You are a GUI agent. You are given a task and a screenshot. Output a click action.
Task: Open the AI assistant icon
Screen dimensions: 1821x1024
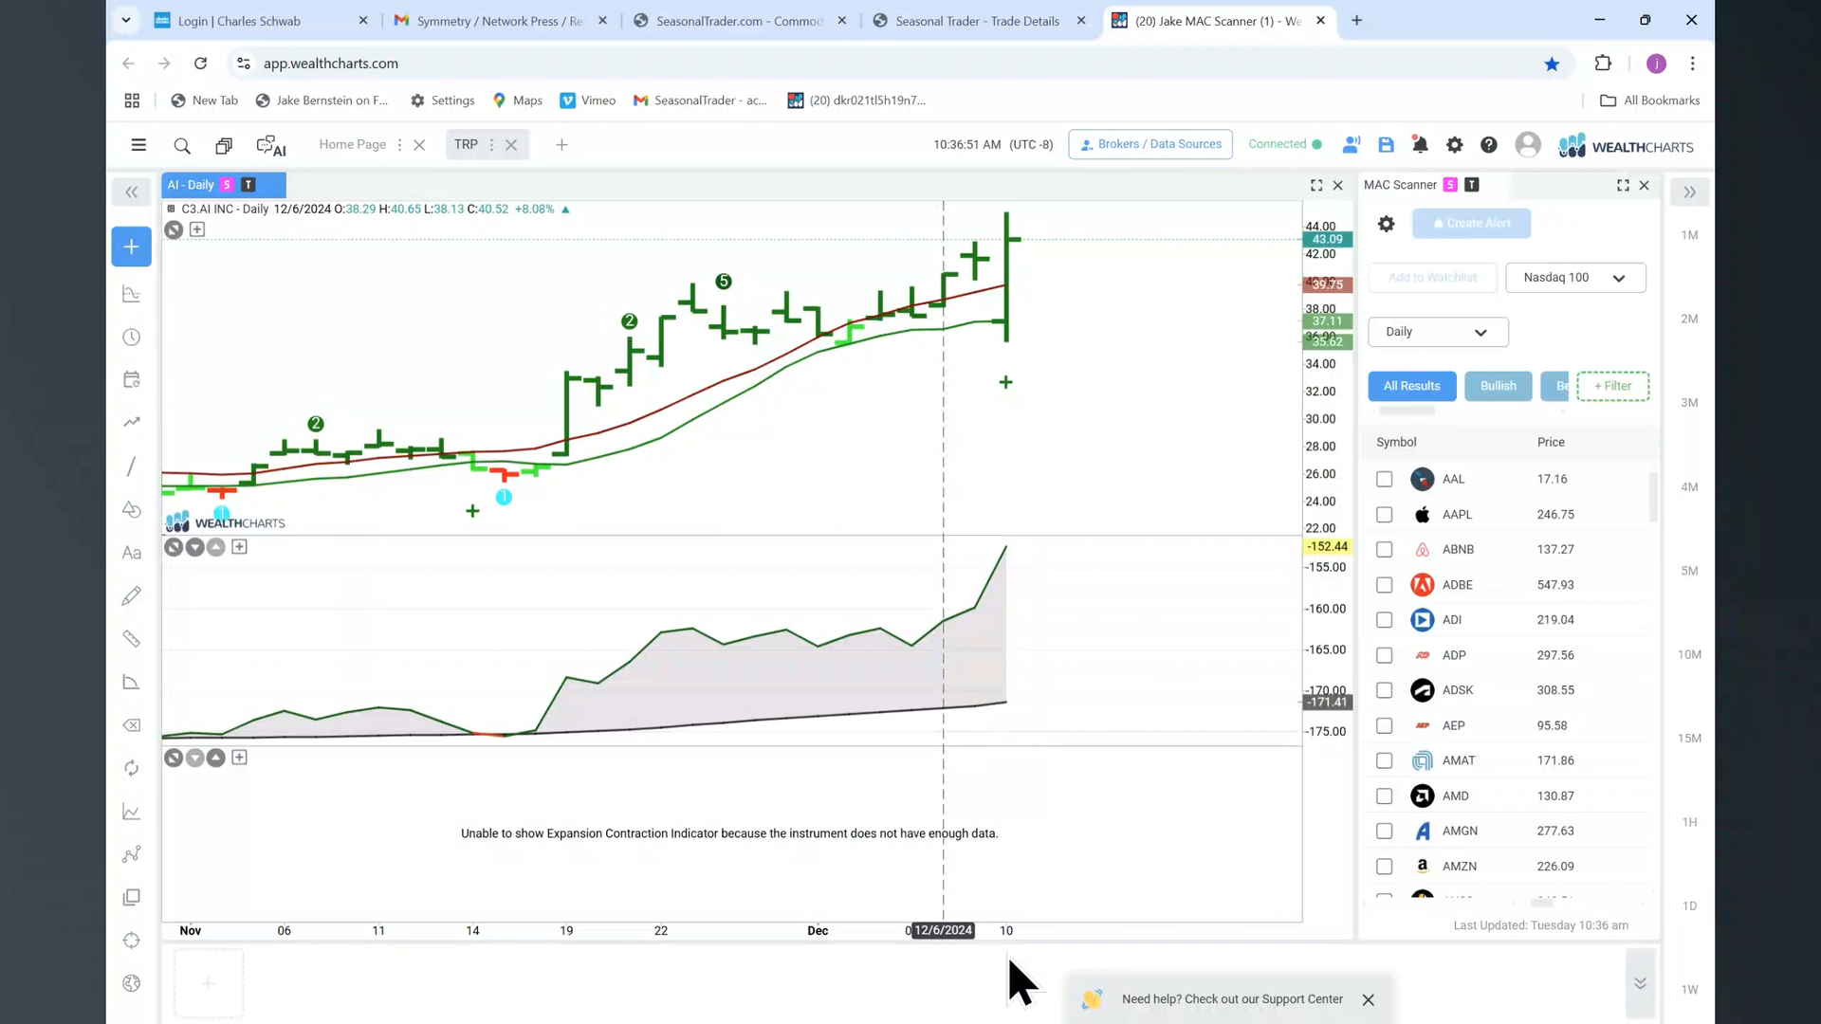click(271, 145)
